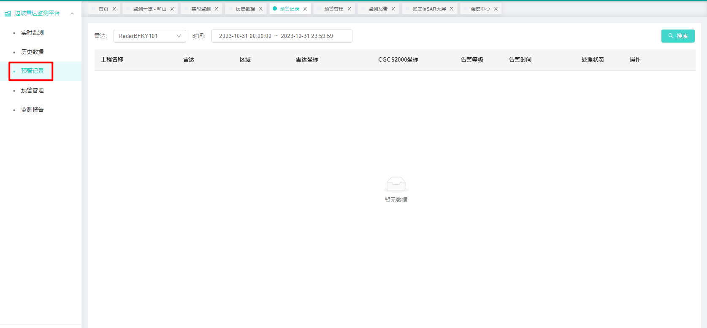Close the active 预警记录 tab
The image size is (707, 328).
click(305, 9)
